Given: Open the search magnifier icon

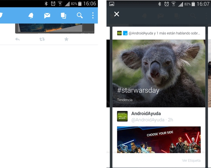Looking at the screenshot, I should [x=80, y=16].
